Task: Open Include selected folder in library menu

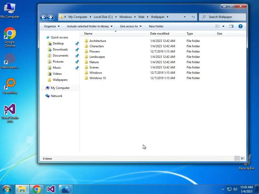Action: tap(90, 26)
